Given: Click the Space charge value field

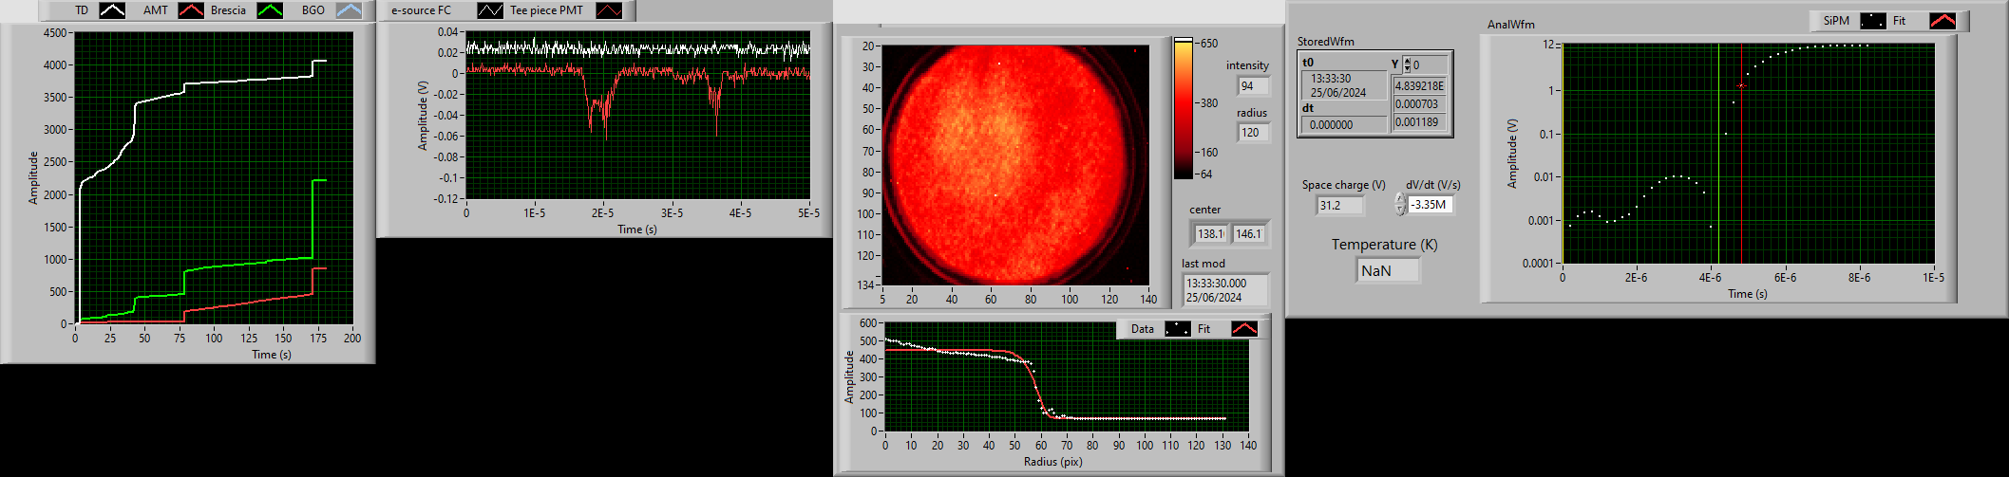Looking at the screenshot, I should click(1339, 206).
